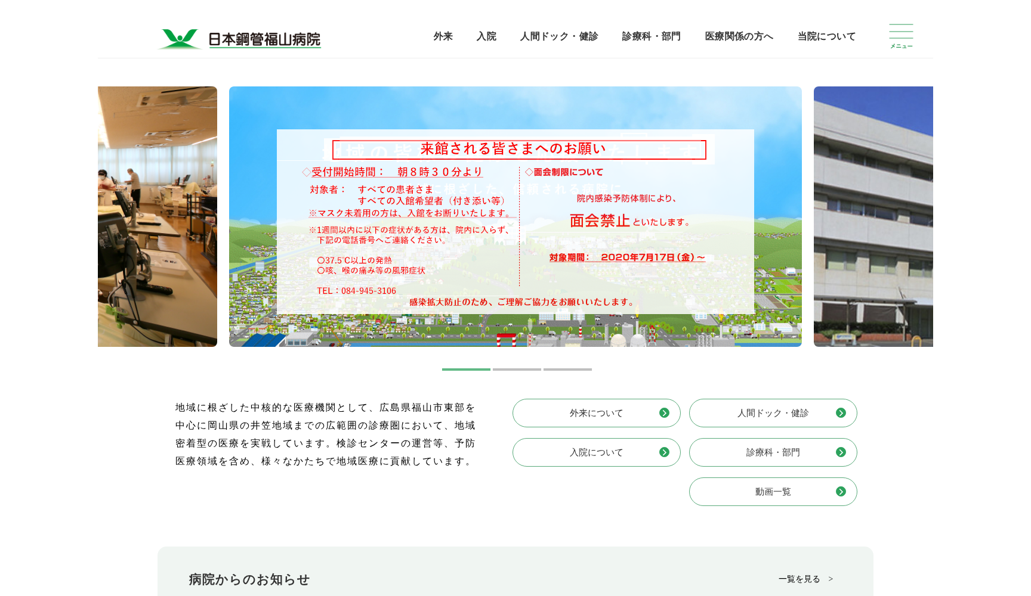Click the arrow icon on 動画一覧 button
The image size is (1031, 596).
(841, 492)
